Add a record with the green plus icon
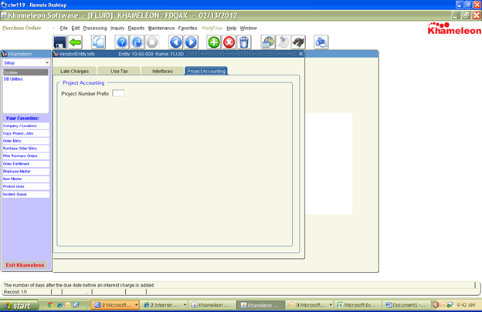The image size is (482, 312). click(214, 42)
